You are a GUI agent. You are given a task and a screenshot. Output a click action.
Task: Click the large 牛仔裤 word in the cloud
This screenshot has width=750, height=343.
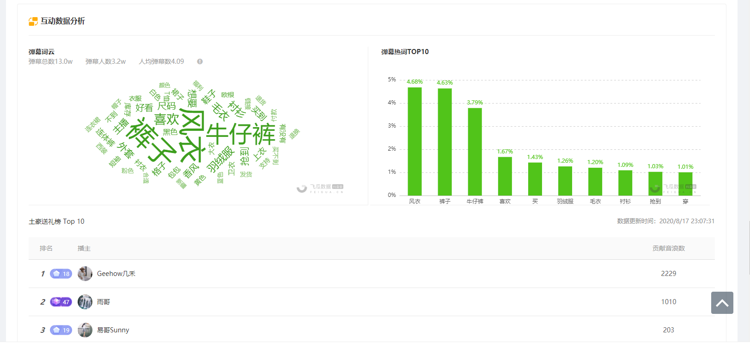(x=241, y=134)
